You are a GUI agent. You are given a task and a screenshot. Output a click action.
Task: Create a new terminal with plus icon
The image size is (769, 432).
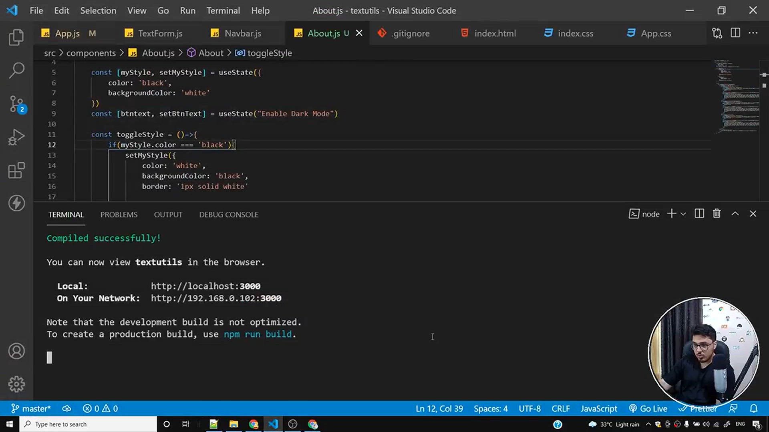tap(671, 214)
